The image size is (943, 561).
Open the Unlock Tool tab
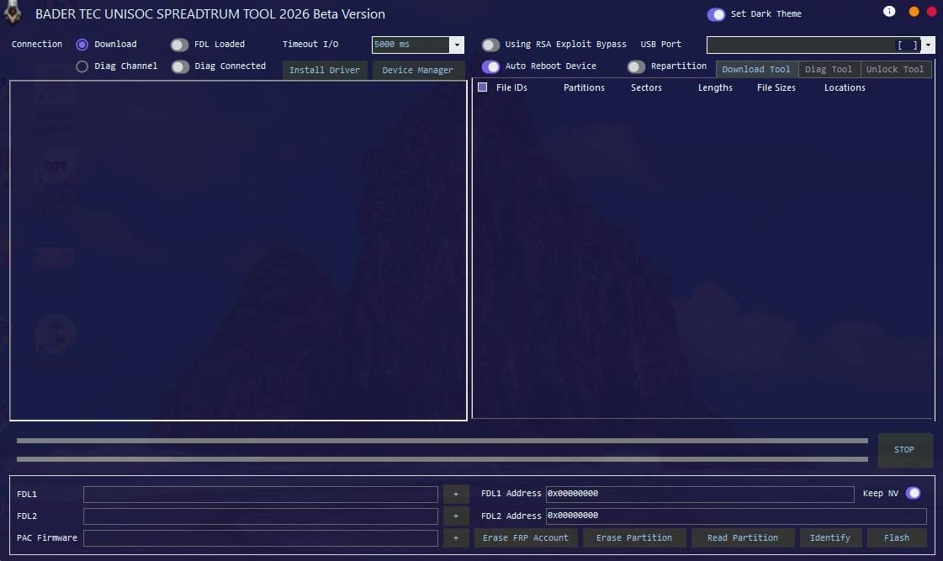point(895,69)
